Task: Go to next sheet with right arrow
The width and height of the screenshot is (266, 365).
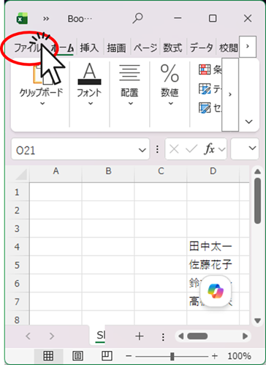Action: tap(52, 336)
